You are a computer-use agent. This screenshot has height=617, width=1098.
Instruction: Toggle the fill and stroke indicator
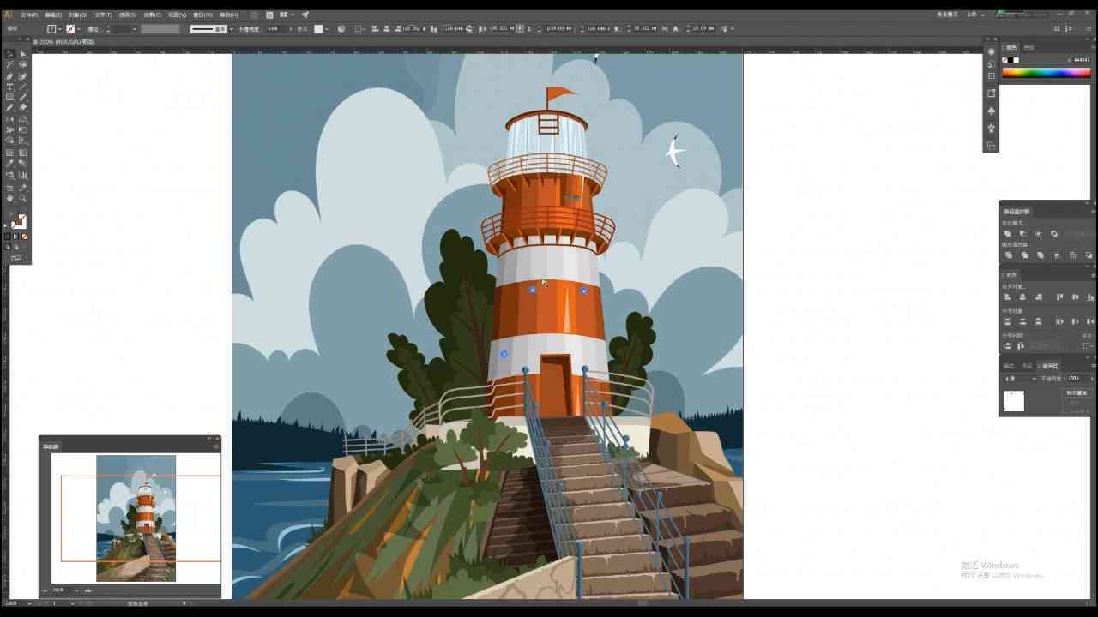(x=18, y=220)
